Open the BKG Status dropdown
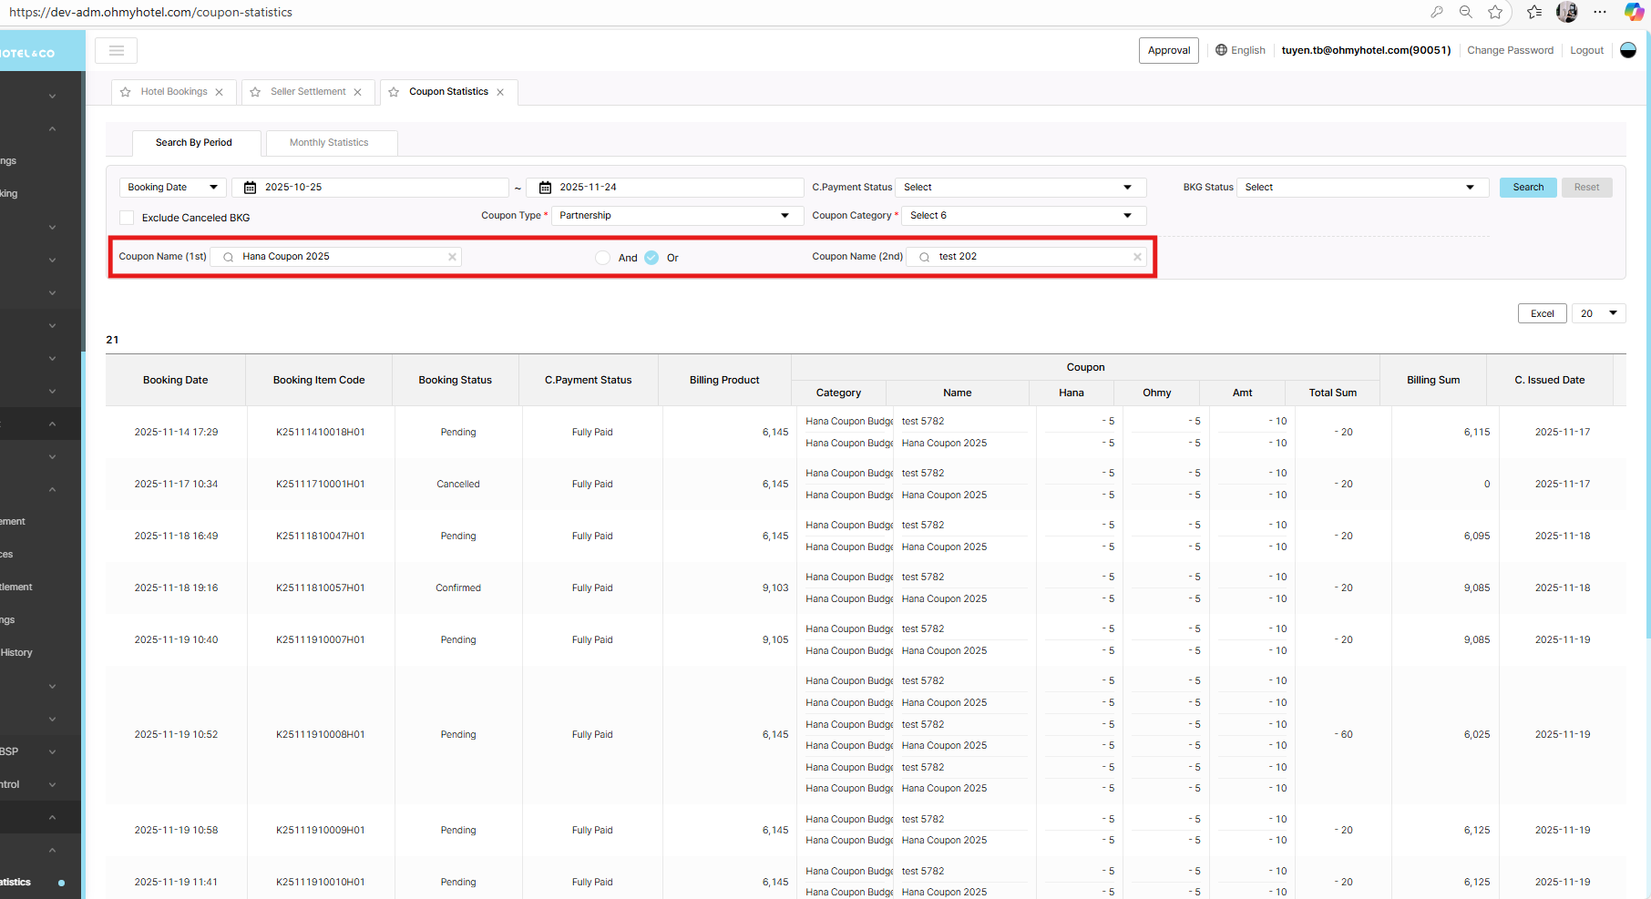Image resolution: width=1651 pixels, height=899 pixels. coord(1361,188)
